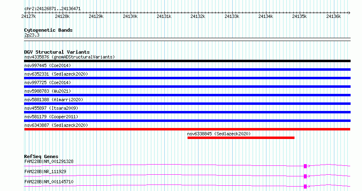The width and height of the screenshot is (362, 191).
Task: Click the blue nsv997445 variant bar
Action: tap(187, 69)
